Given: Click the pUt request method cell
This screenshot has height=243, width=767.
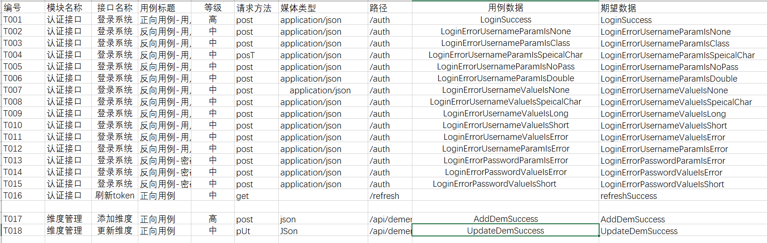Looking at the screenshot, I should click(x=243, y=231).
